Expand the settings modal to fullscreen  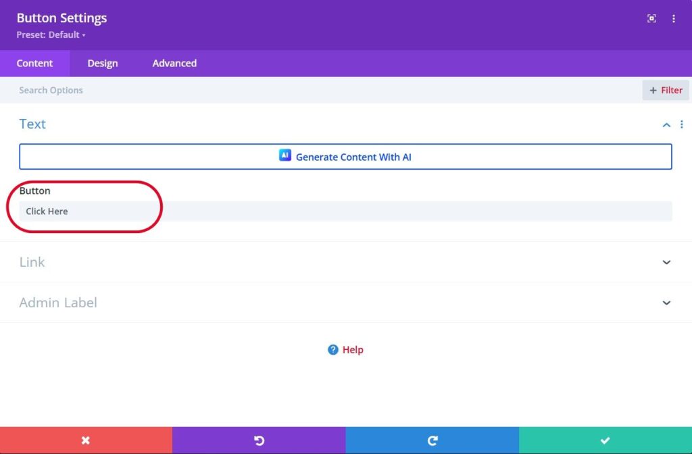(x=651, y=18)
